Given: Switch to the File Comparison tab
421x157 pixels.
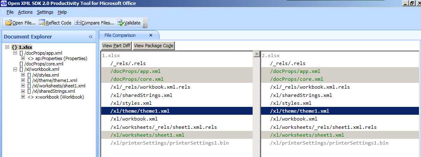Looking at the screenshot, I should point(120,35).
